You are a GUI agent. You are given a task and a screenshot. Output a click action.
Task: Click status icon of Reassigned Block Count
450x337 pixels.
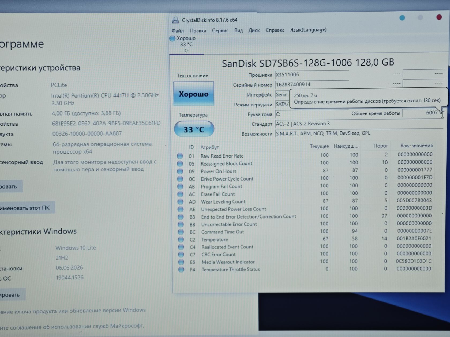(180, 163)
